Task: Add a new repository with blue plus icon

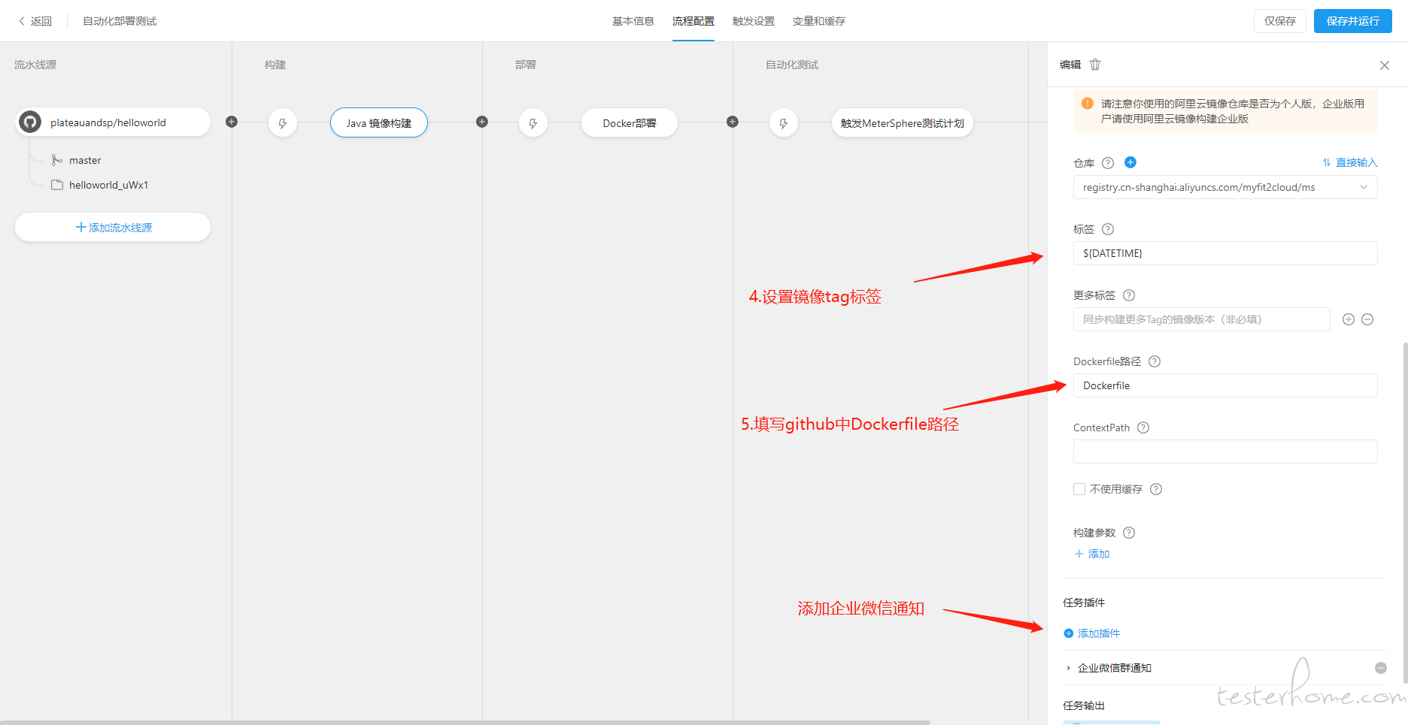Action: point(1130,162)
